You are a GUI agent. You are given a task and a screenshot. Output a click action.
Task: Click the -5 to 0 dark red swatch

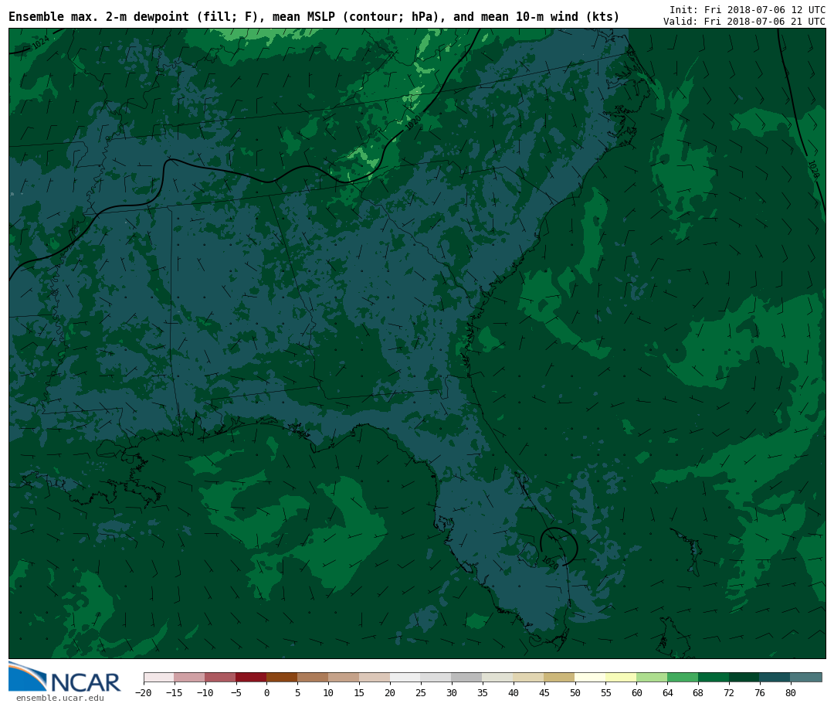pos(252,678)
